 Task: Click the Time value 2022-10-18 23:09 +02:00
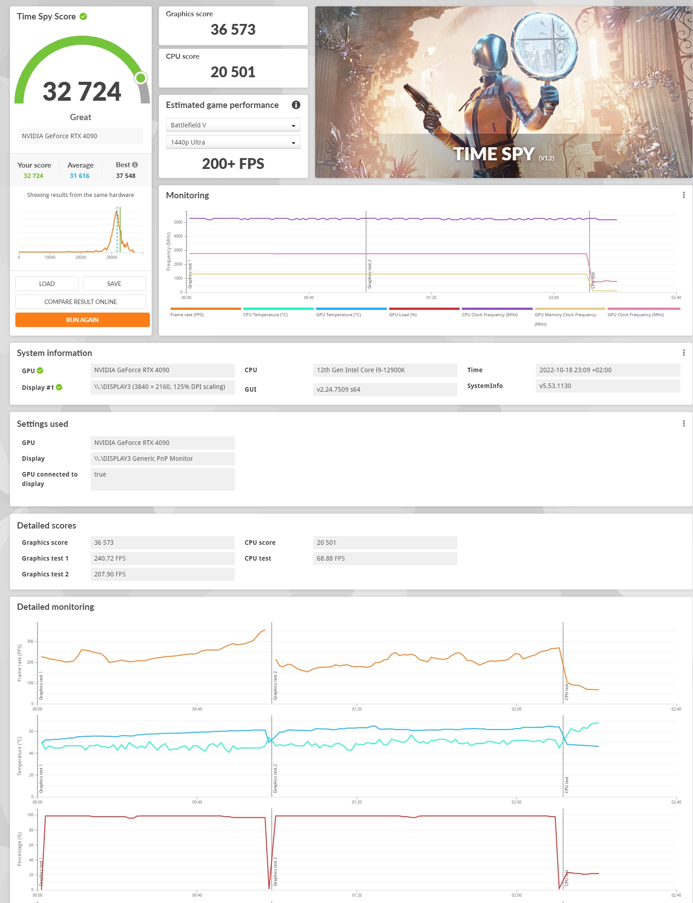(x=608, y=370)
